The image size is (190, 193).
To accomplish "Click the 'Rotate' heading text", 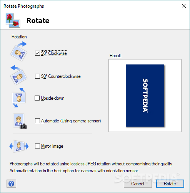I will click(x=38, y=20).
